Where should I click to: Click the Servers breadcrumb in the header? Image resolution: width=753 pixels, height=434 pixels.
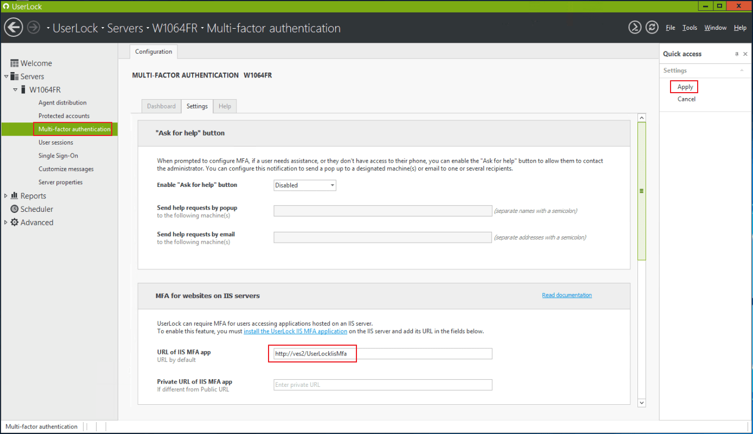(x=125, y=28)
